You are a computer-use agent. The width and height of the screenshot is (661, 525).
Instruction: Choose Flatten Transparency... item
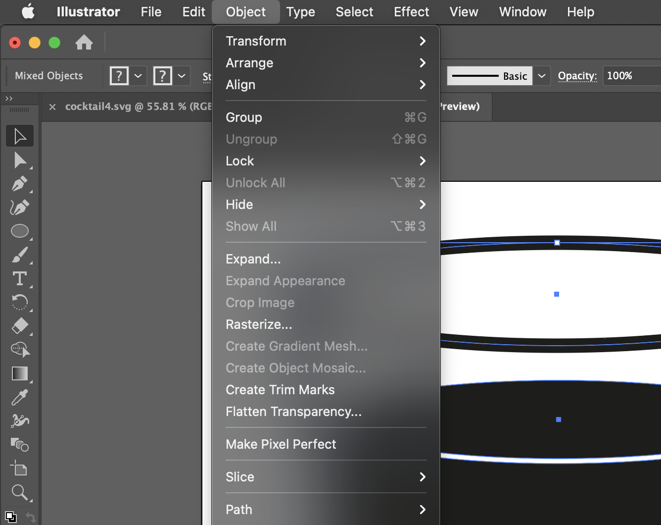[326, 412]
